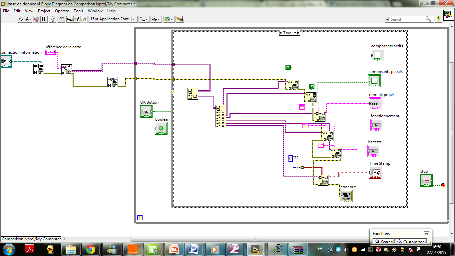
Task: Open the Operate menu
Action: (x=62, y=11)
